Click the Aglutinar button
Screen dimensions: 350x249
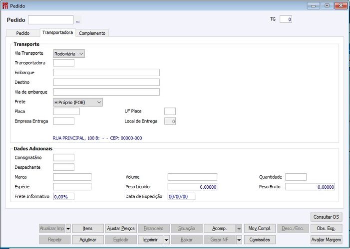coord(88,240)
